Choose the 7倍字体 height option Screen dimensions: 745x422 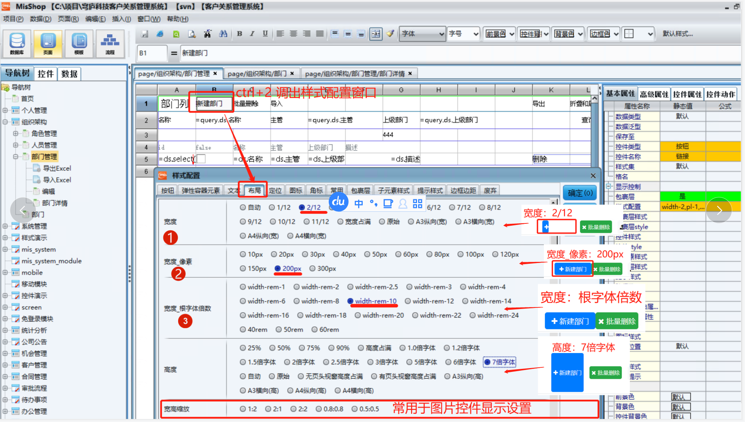(487, 362)
